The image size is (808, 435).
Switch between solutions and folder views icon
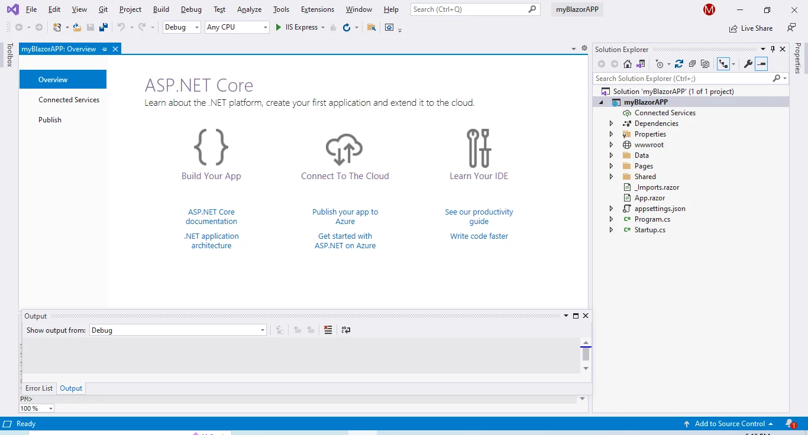tap(641, 64)
